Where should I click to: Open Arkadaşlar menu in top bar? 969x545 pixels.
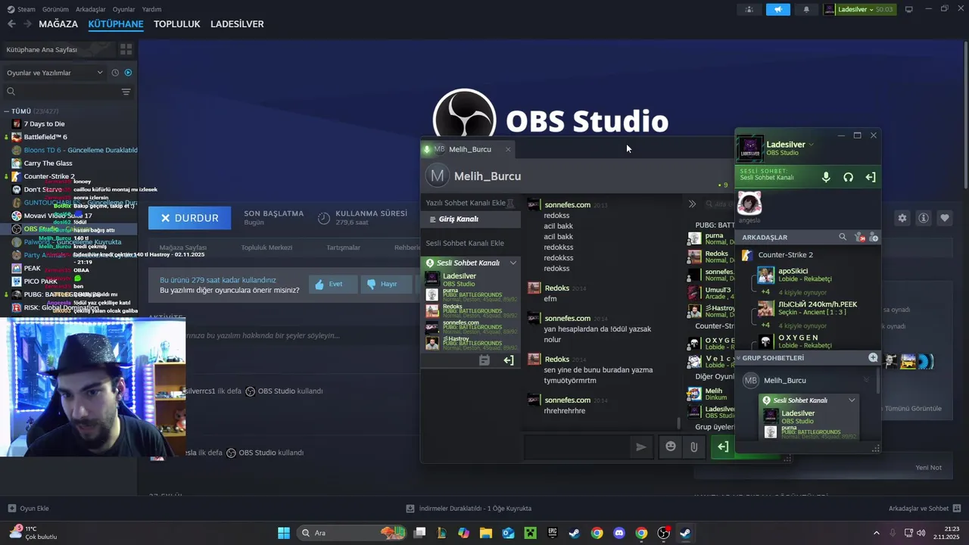pyautogui.click(x=91, y=9)
